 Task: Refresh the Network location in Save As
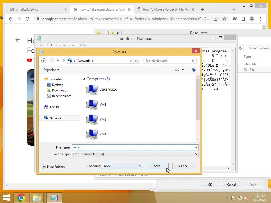(x=137, y=61)
